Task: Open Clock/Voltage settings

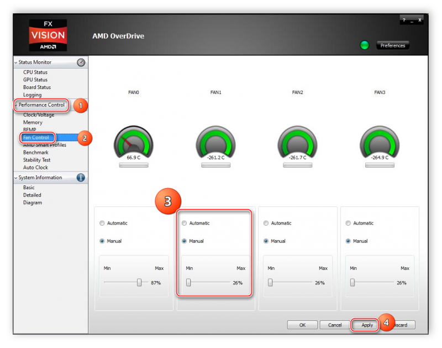Action: 39,115
